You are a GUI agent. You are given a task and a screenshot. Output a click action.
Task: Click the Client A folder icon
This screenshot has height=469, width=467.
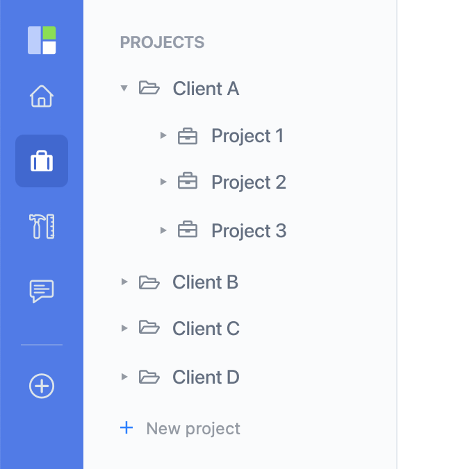click(149, 88)
